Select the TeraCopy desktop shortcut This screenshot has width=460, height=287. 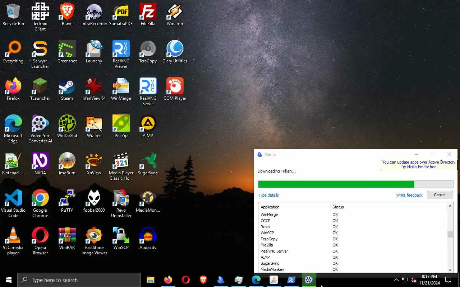148,52
